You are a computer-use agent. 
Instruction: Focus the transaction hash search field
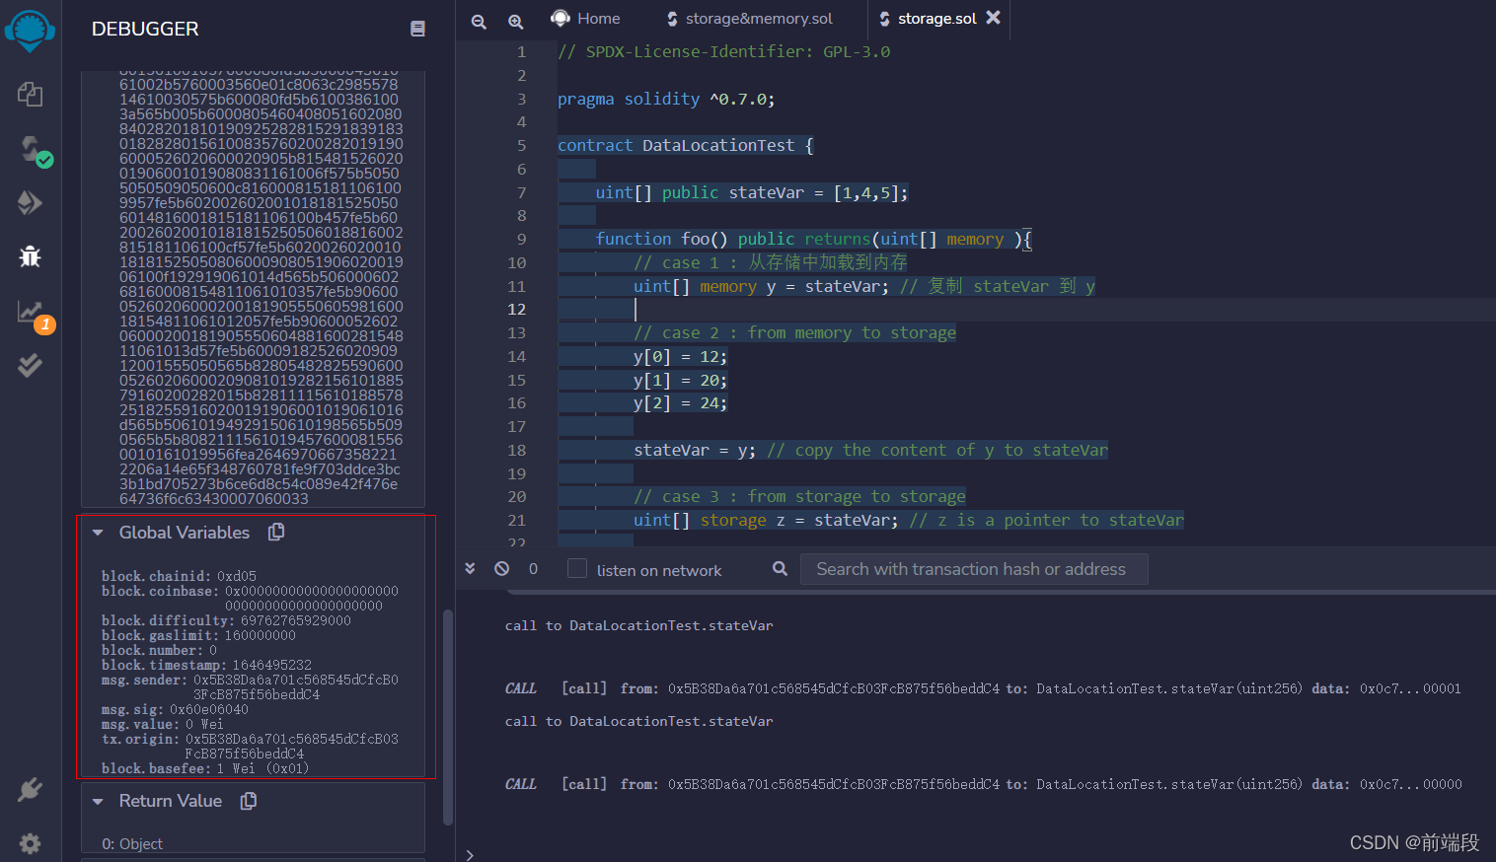click(972, 569)
